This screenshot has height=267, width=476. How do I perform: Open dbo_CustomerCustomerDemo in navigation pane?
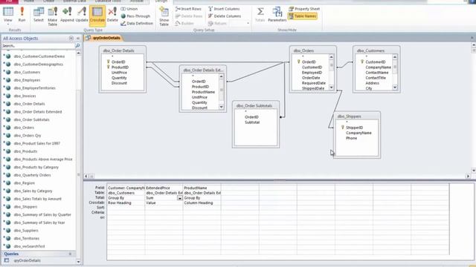coord(39,56)
